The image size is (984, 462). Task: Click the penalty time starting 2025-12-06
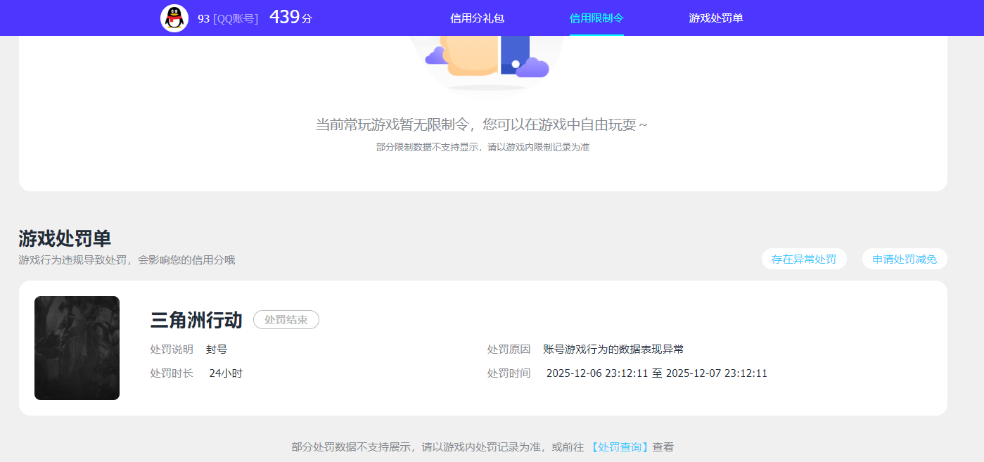[656, 373]
